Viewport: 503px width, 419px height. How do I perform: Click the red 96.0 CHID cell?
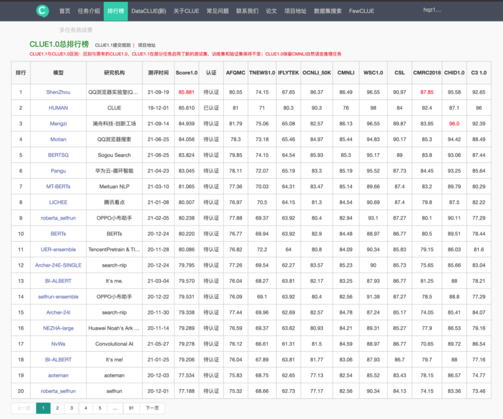(454, 124)
